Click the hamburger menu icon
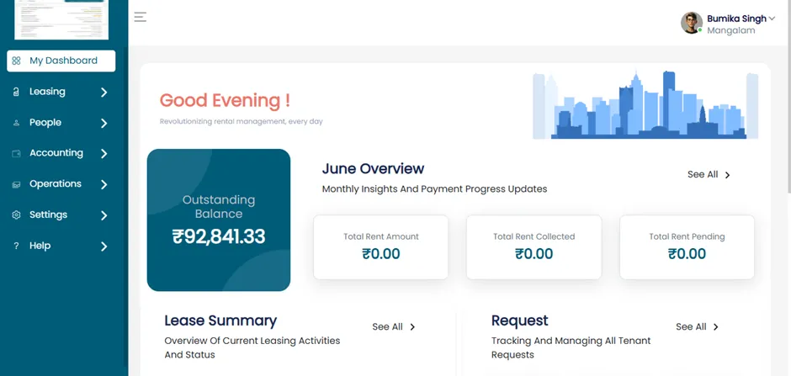 (x=141, y=17)
